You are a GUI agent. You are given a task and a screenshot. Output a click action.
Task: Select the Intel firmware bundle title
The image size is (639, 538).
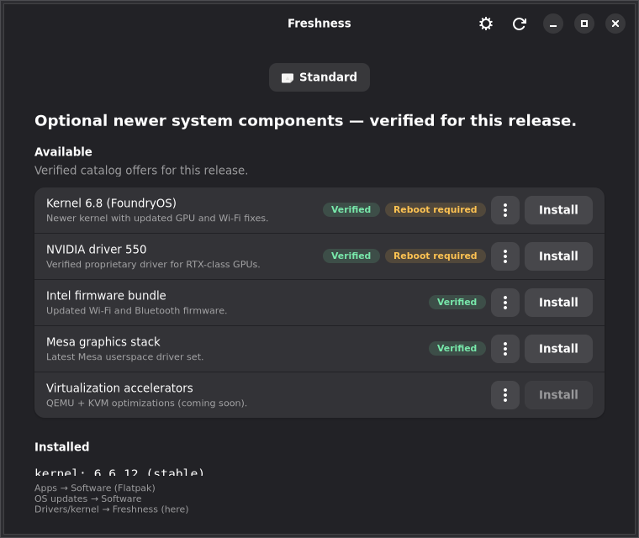tap(106, 296)
